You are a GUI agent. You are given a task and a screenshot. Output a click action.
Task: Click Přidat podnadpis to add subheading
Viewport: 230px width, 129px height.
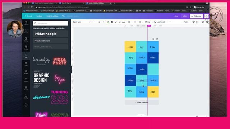(x=50, y=41)
